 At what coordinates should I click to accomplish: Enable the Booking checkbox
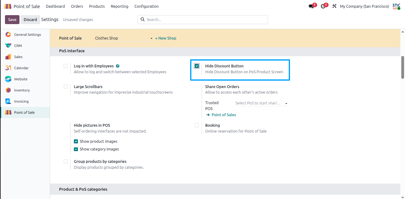click(x=197, y=125)
